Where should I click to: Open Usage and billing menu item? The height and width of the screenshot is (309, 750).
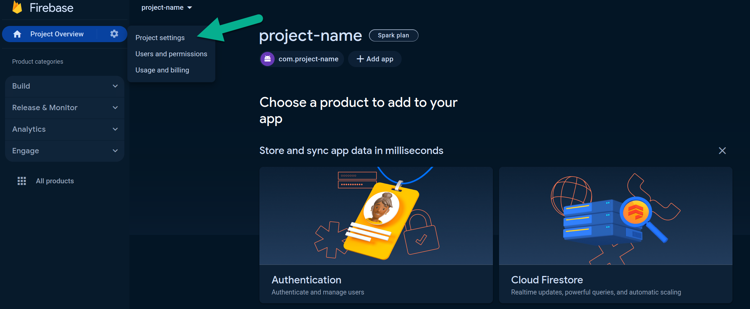(162, 70)
